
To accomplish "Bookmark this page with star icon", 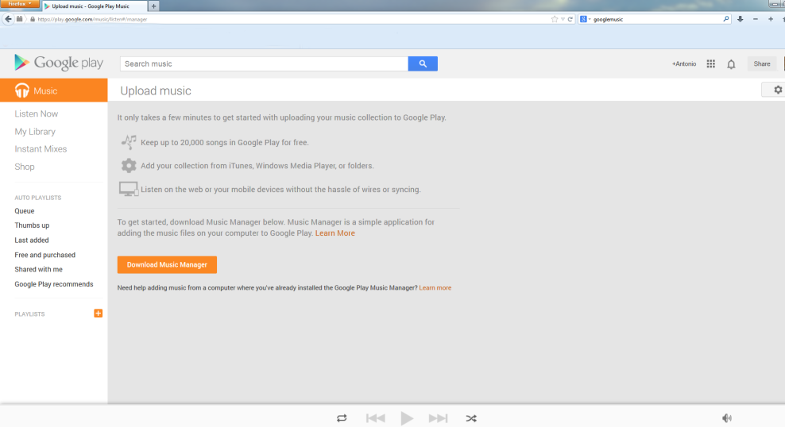I will (555, 19).
